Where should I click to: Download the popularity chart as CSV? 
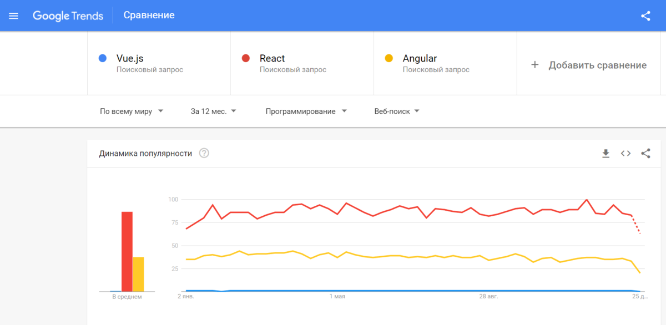pos(606,154)
